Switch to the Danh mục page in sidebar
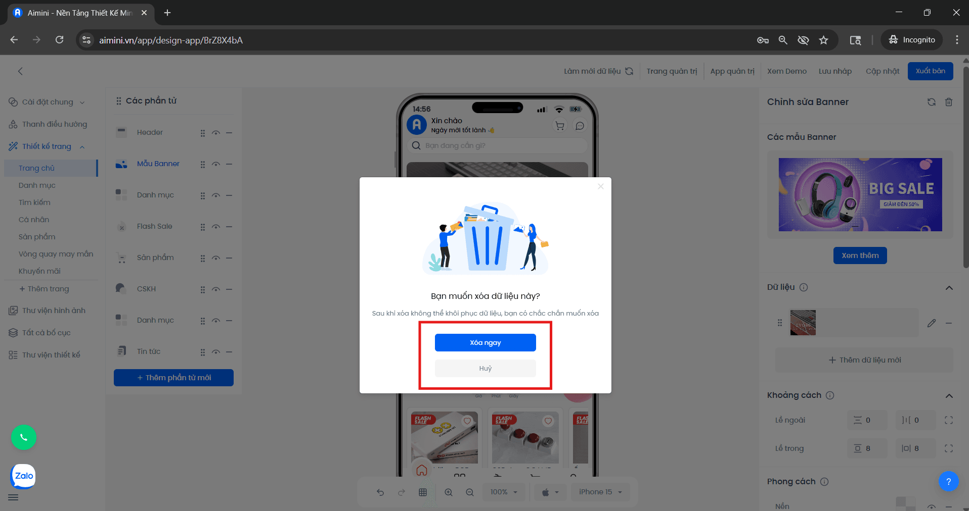The width and height of the screenshot is (969, 511). click(36, 185)
